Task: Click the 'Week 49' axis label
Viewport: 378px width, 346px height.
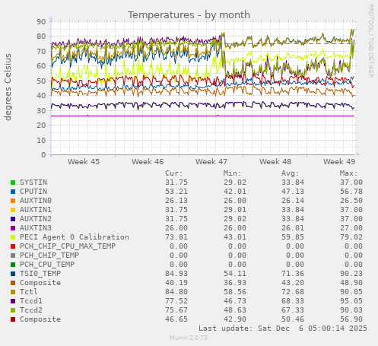Action: (x=339, y=161)
